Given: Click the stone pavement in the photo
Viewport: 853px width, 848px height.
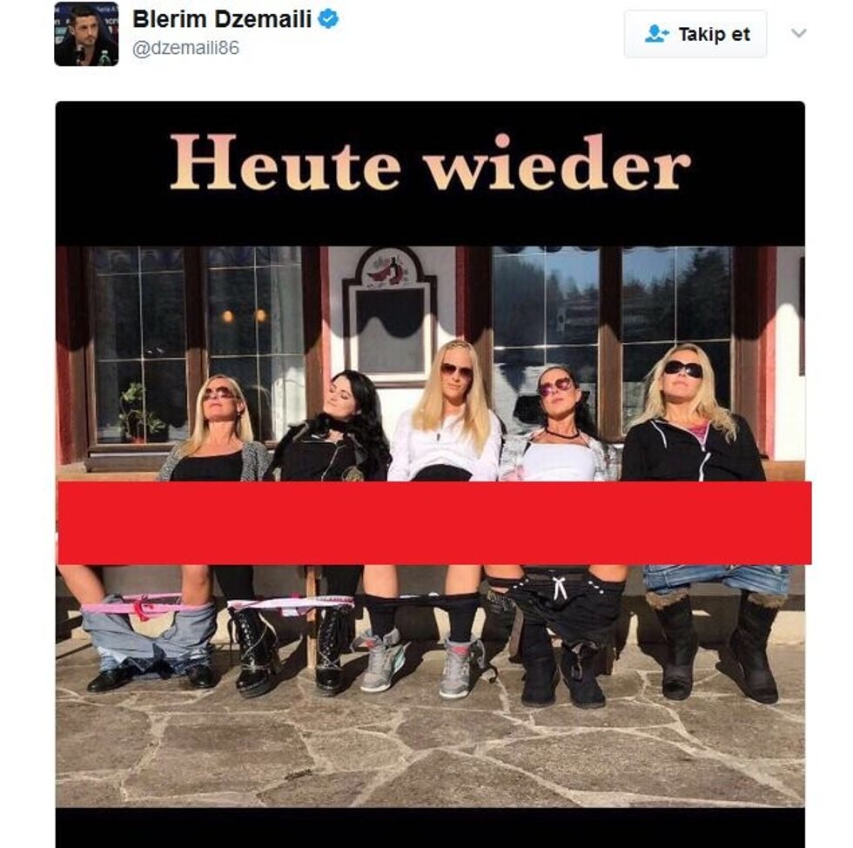Looking at the screenshot, I should (x=430, y=751).
